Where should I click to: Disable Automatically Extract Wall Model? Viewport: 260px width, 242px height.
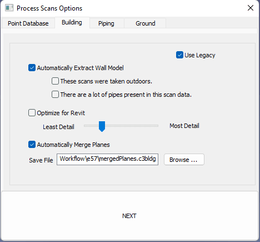click(x=32, y=68)
